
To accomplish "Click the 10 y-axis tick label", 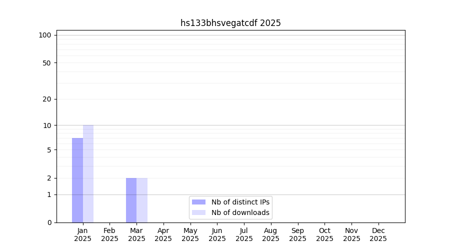I will click(46, 125).
